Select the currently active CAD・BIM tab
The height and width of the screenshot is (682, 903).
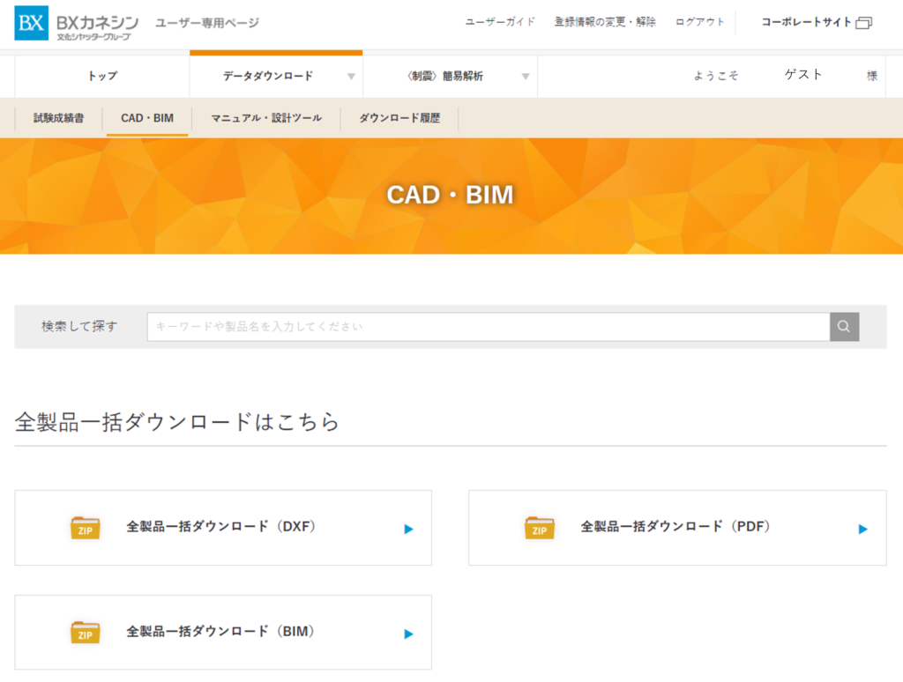click(x=146, y=117)
